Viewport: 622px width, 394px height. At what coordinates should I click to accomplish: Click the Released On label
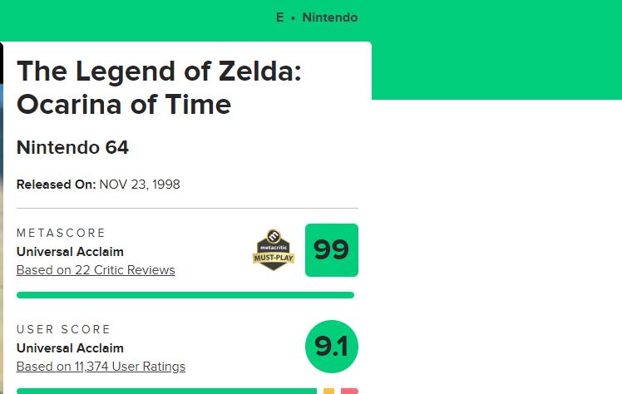pos(56,185)
